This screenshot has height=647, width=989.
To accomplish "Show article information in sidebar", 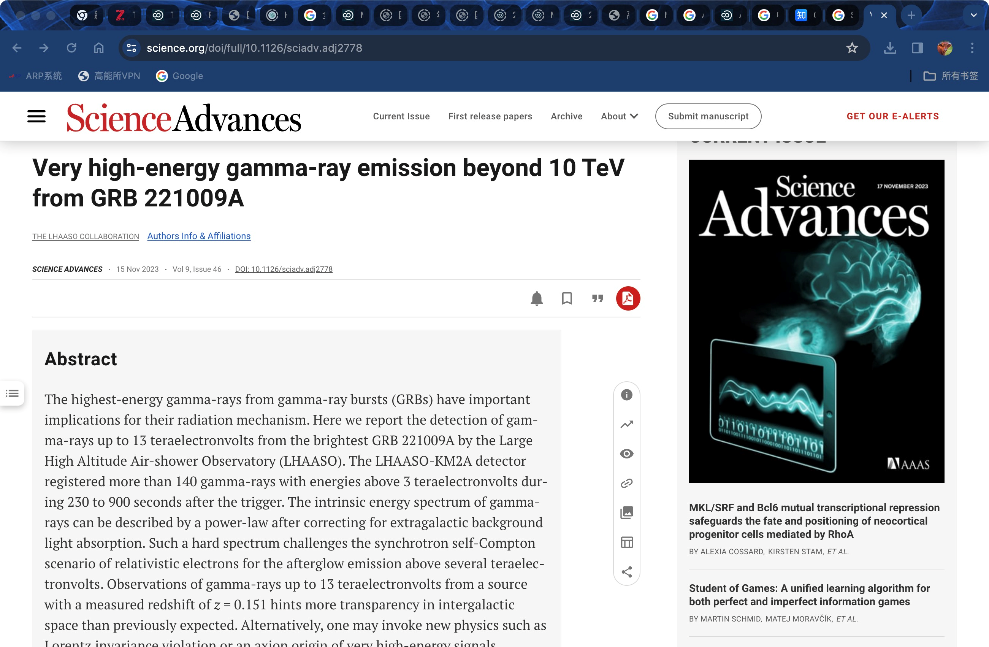I will click(626, 395).
